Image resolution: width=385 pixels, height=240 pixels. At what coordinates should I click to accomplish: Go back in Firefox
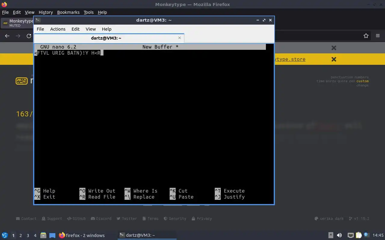7,36
